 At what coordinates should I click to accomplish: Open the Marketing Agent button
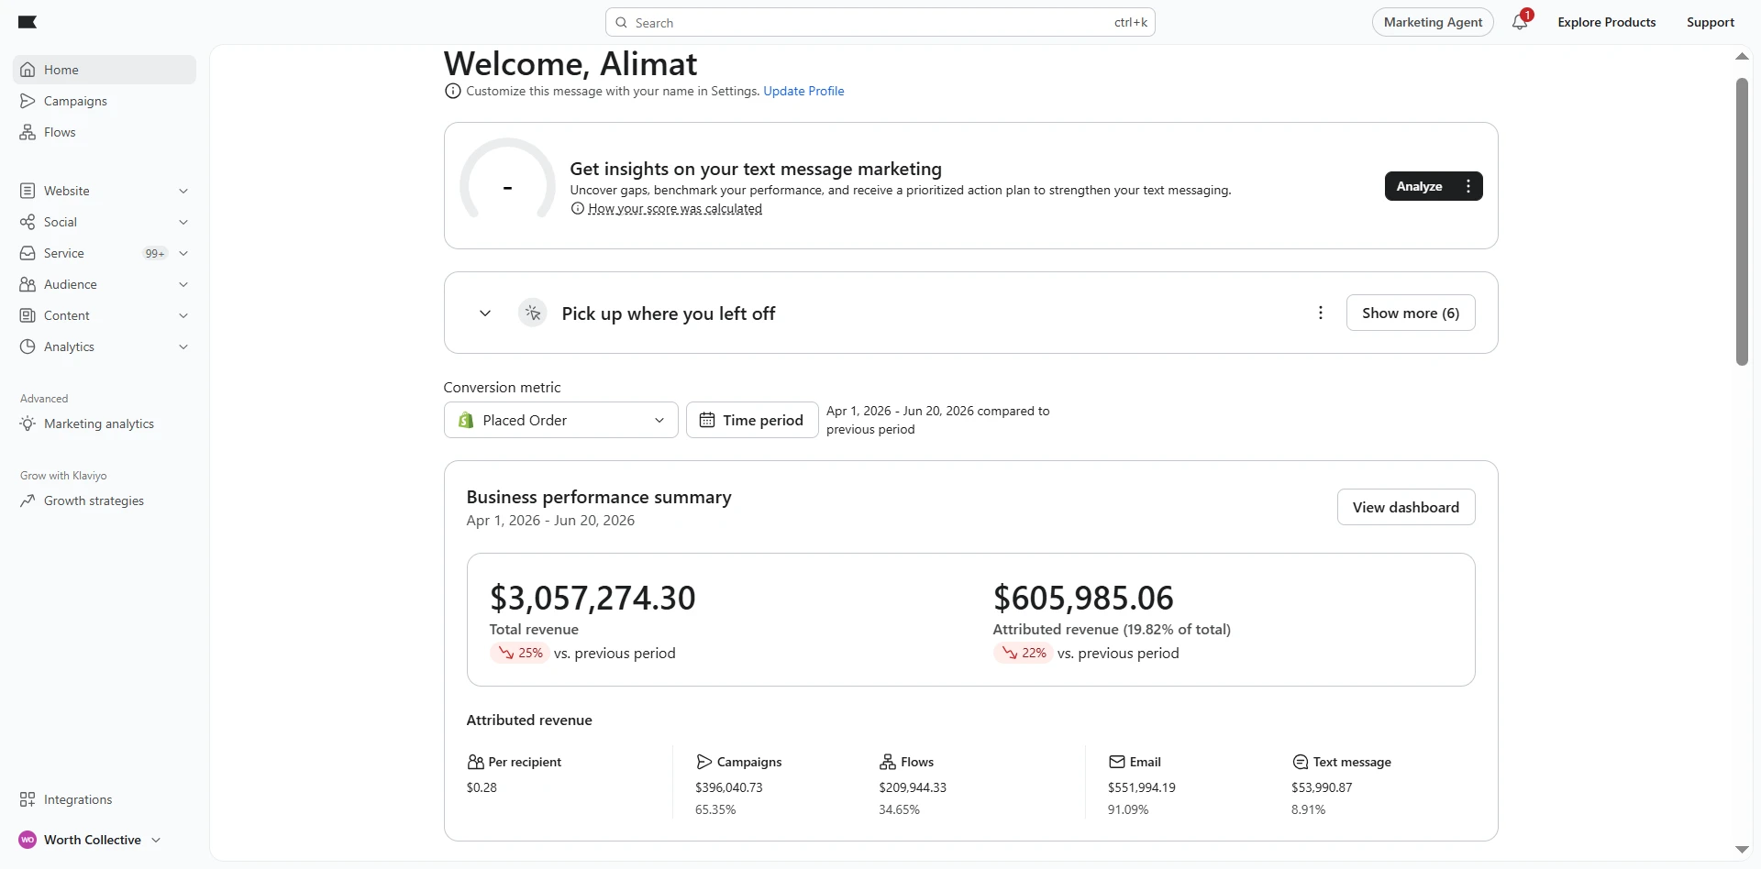pyautogui.click(x=1433, y=22)
